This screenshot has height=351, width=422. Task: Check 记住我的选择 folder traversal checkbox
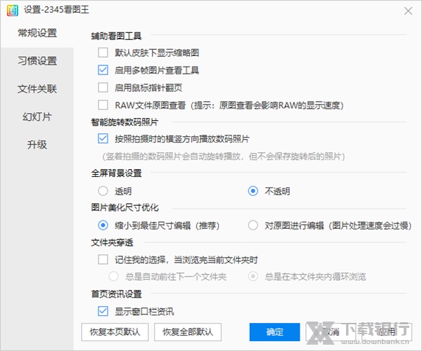point(103,259)
